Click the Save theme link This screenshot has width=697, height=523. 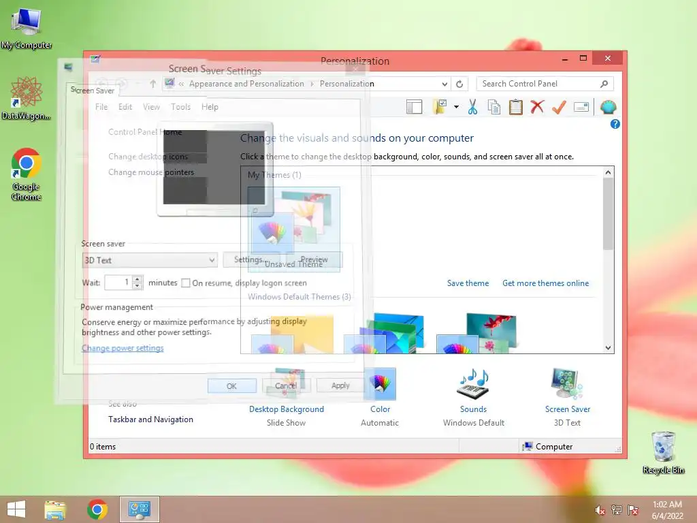pyautogui.click(x=468, y=283)
